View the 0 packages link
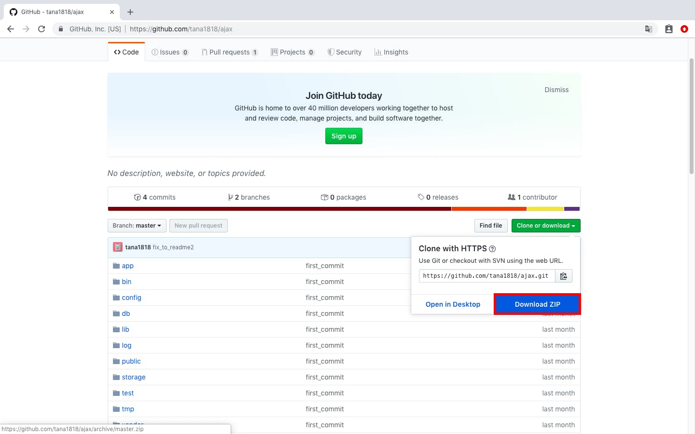 point(344,197)
